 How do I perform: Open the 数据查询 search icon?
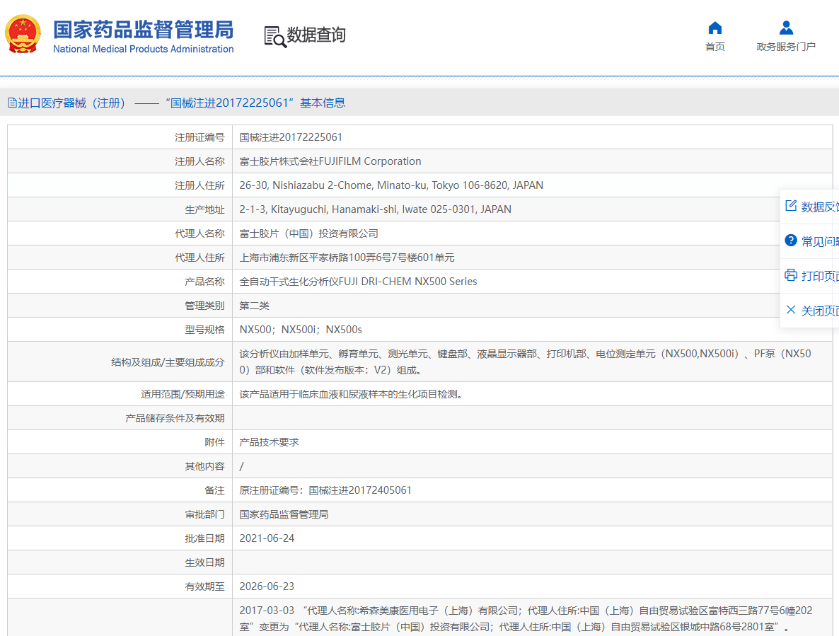click(275, 36)
